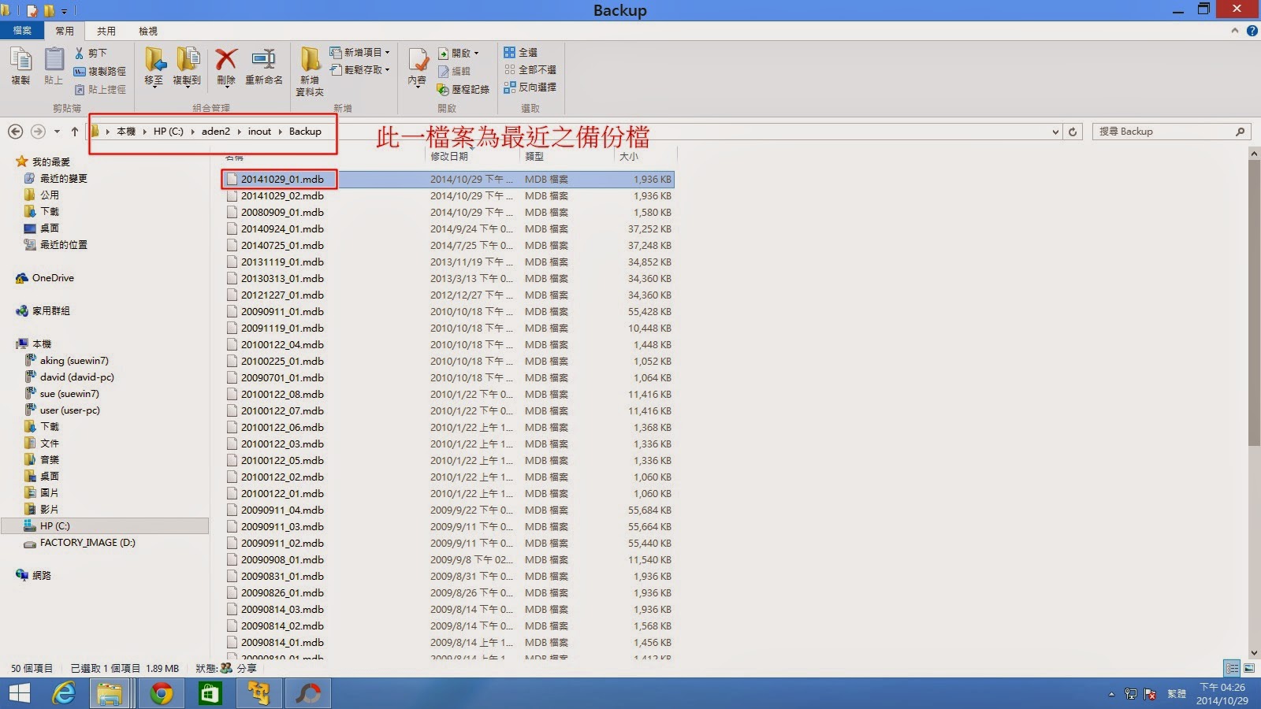Image resolution: width=1261 pixels, height=709 pixels.
Task: Click the 重新命名 (Rename) icon
Action: pos(263,66)
